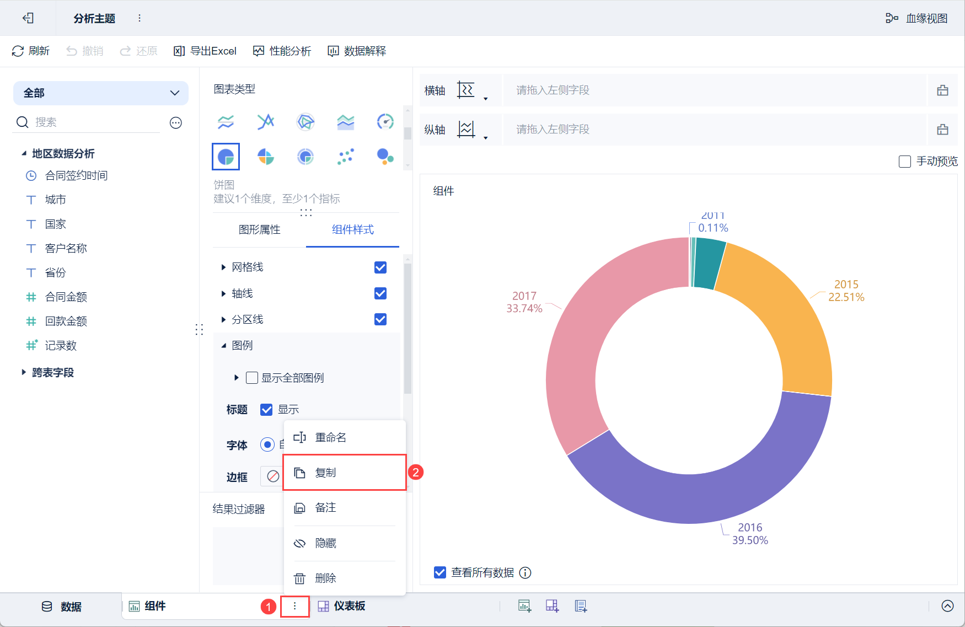Open 数据解释 data explanation
Viewport: 965px width, 627px height.
357,51
